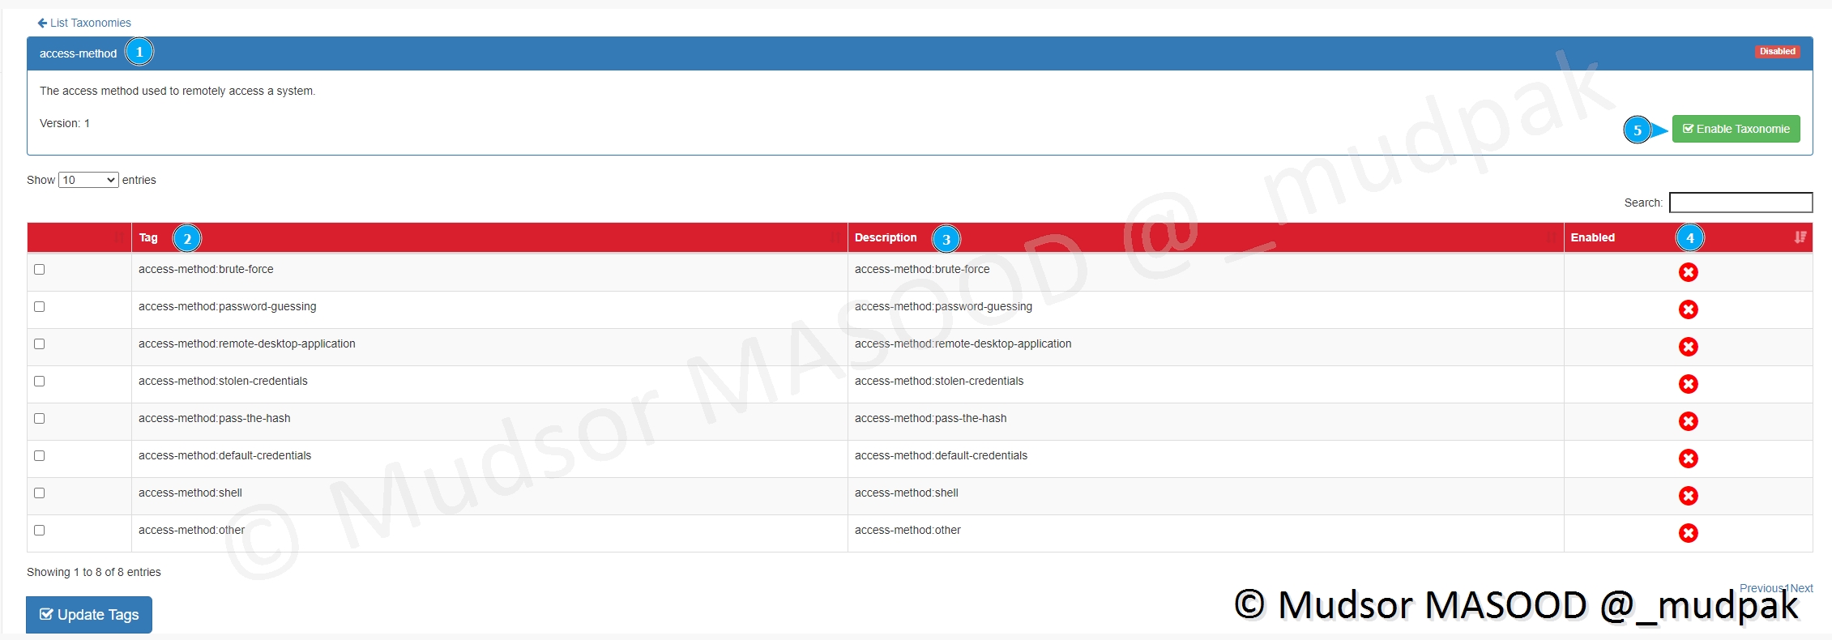This screenshot has height=640, width=1832.
Task: Click the disabled icon for stolen-credentials row
Action: pyautogui.click(x=1688, y=384)
